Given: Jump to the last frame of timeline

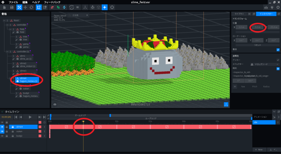Looking at the screenshot, I should [44, 117].
